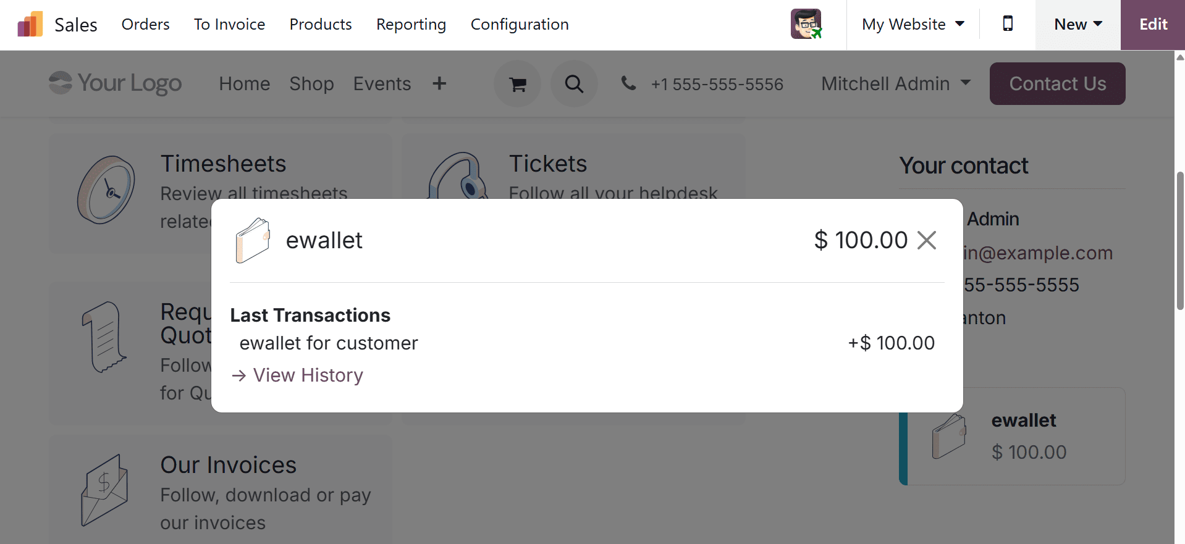This screenshot has width=1185, height=544.
Task: Click the Your Logo image
Action: pyautogui.click(x=116, y=83)
